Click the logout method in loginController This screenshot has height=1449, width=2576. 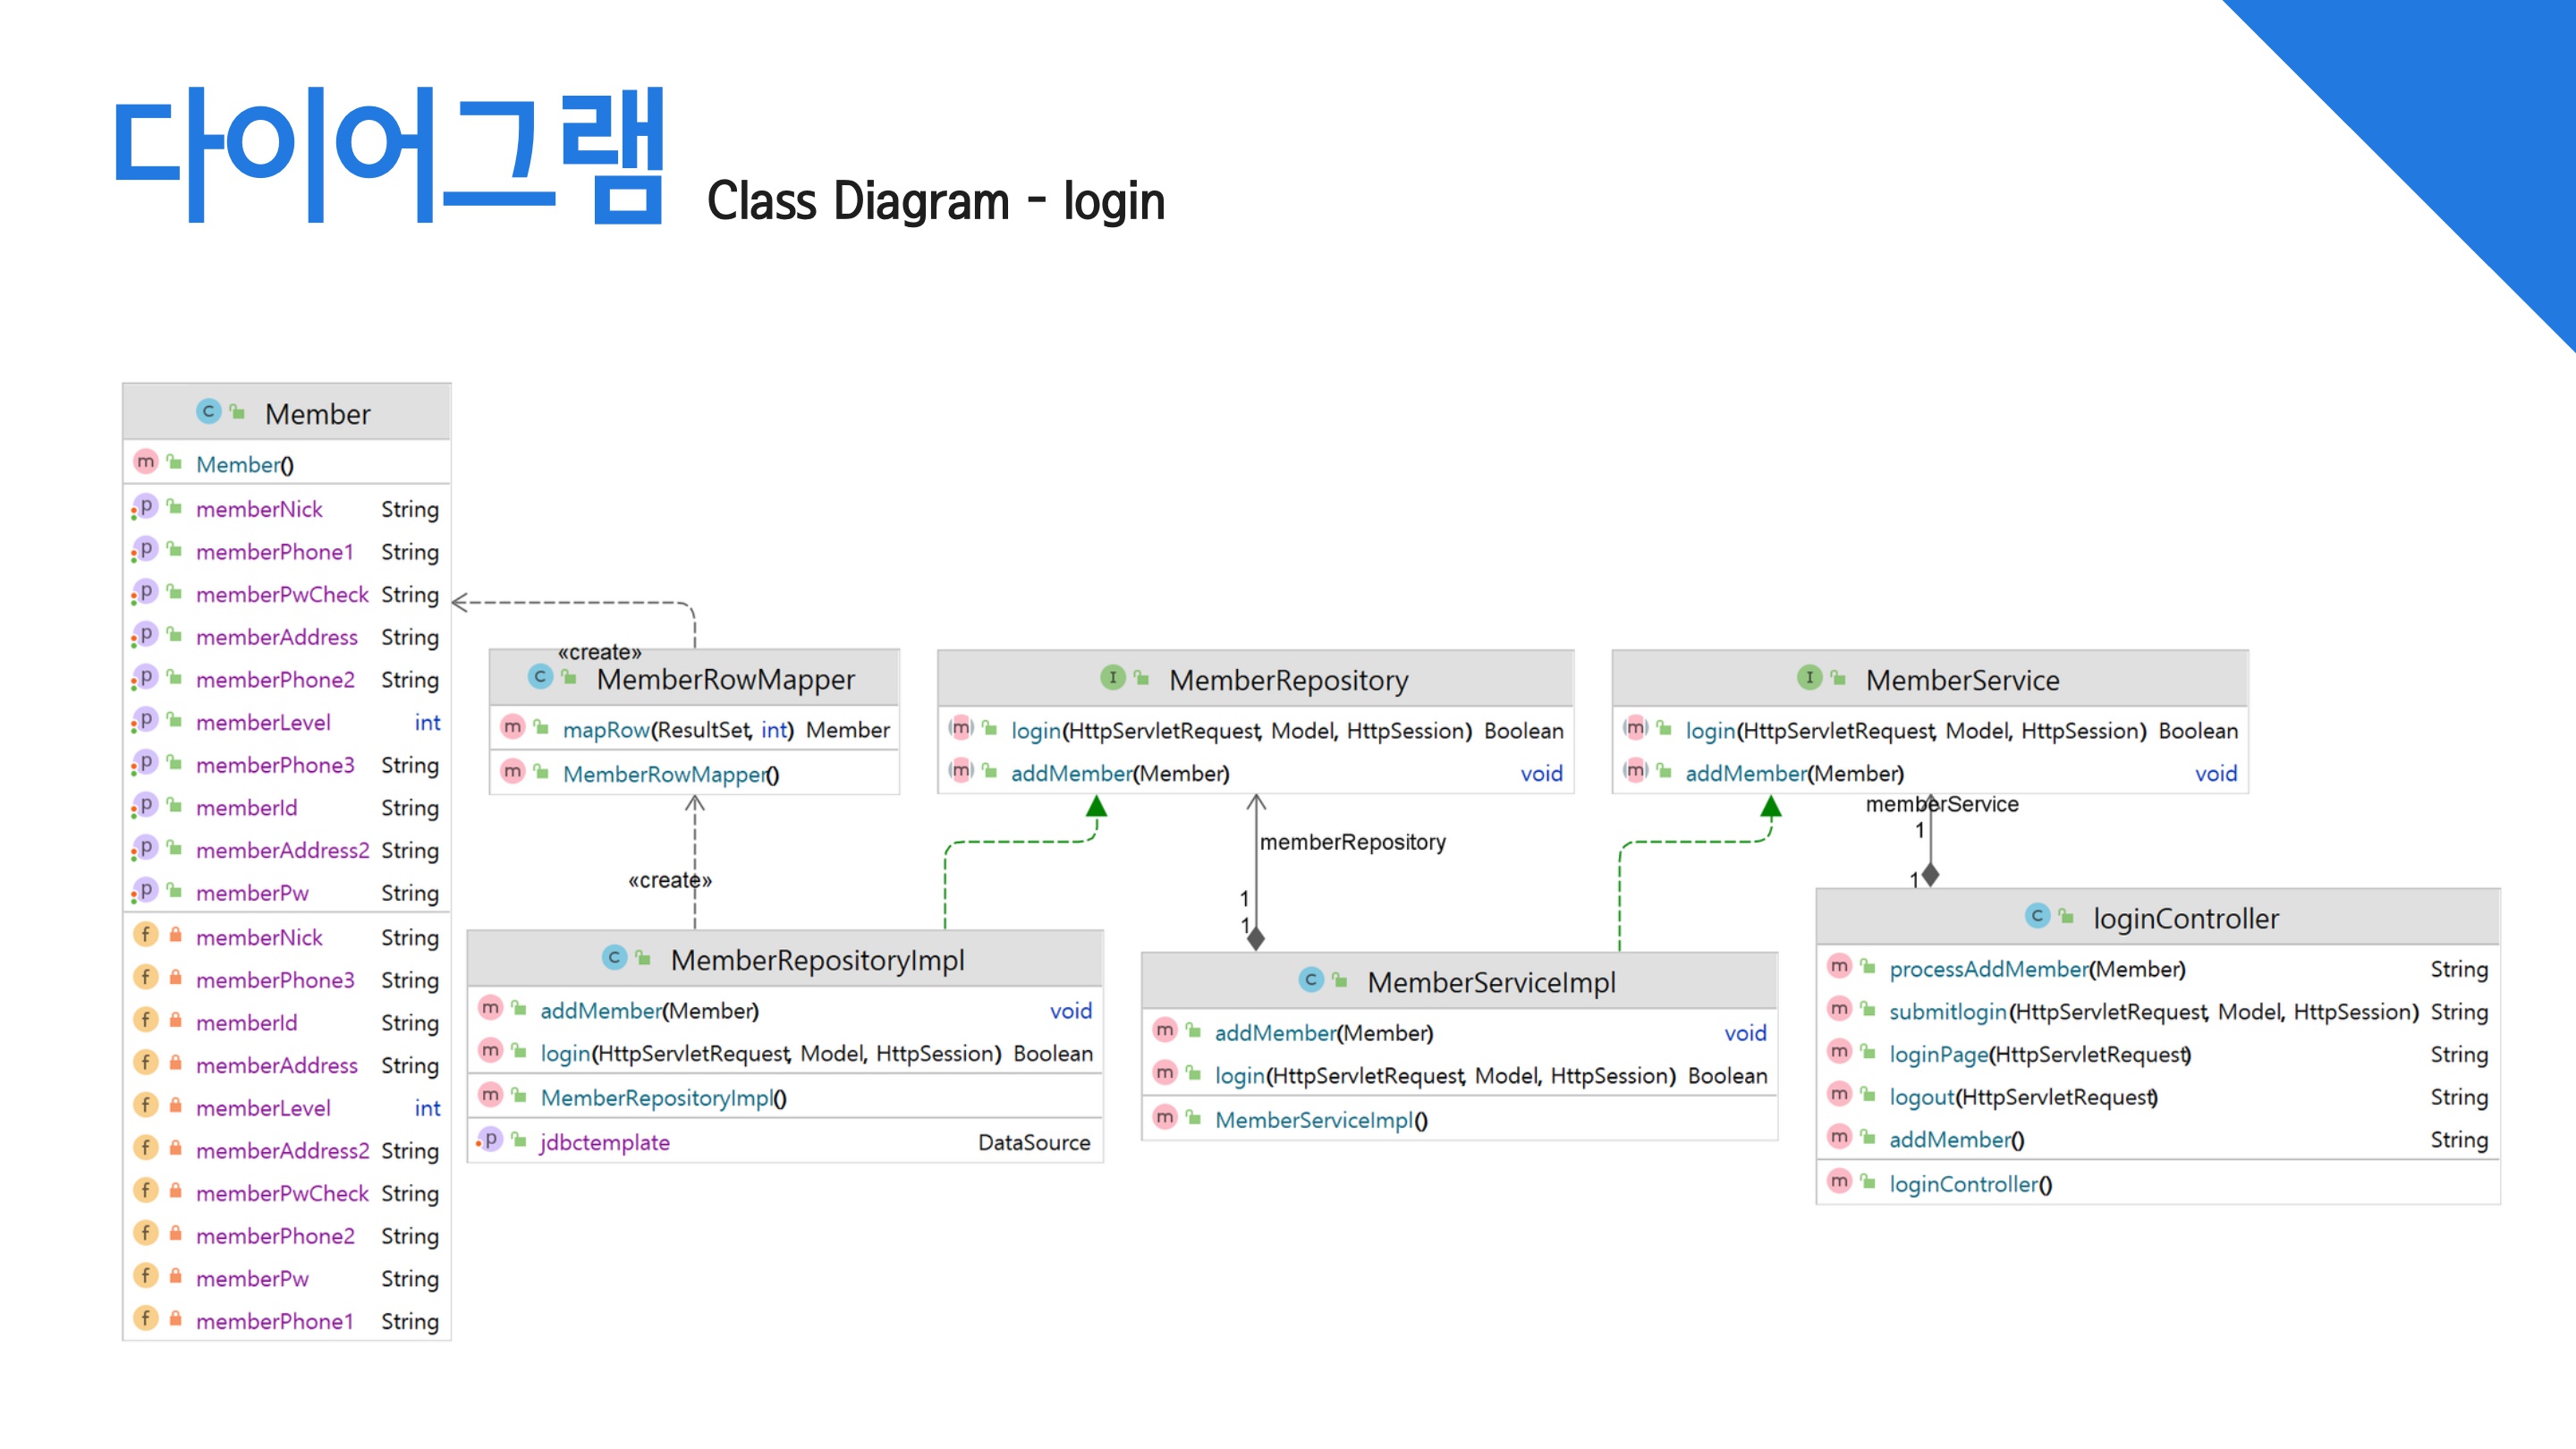coord(1921,1097)
